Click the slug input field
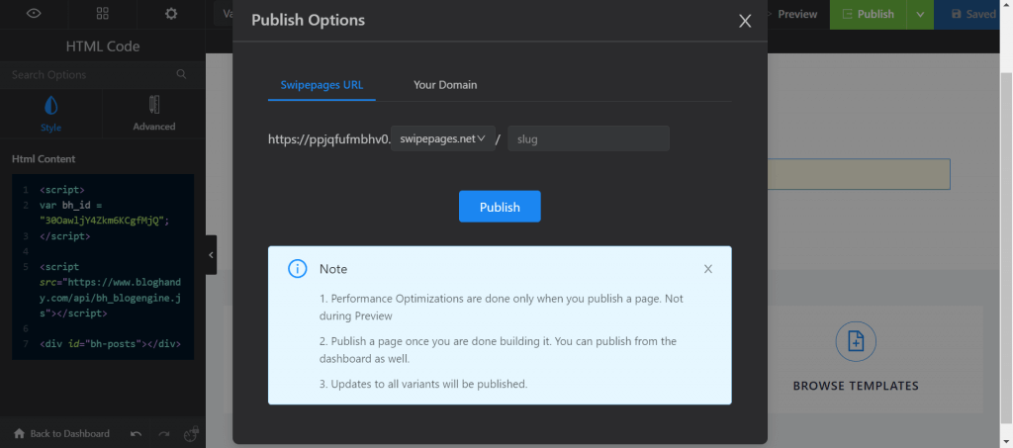Screen dimensions: 1013x448 click(x=589, y=138)
